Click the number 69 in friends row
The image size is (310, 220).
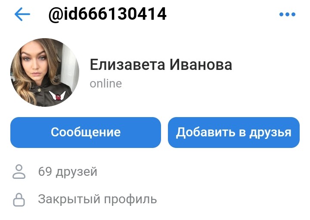tap(45, 171)
